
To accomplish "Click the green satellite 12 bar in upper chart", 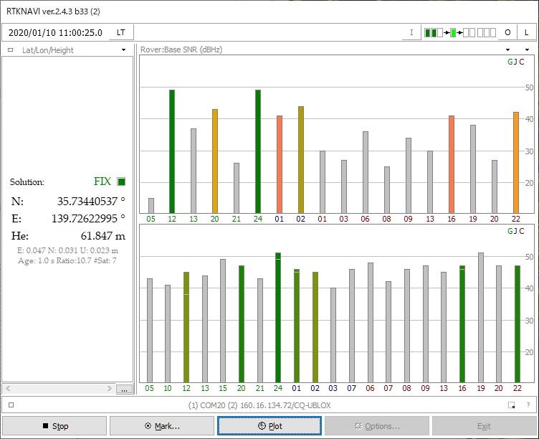I will pos(172,151).
